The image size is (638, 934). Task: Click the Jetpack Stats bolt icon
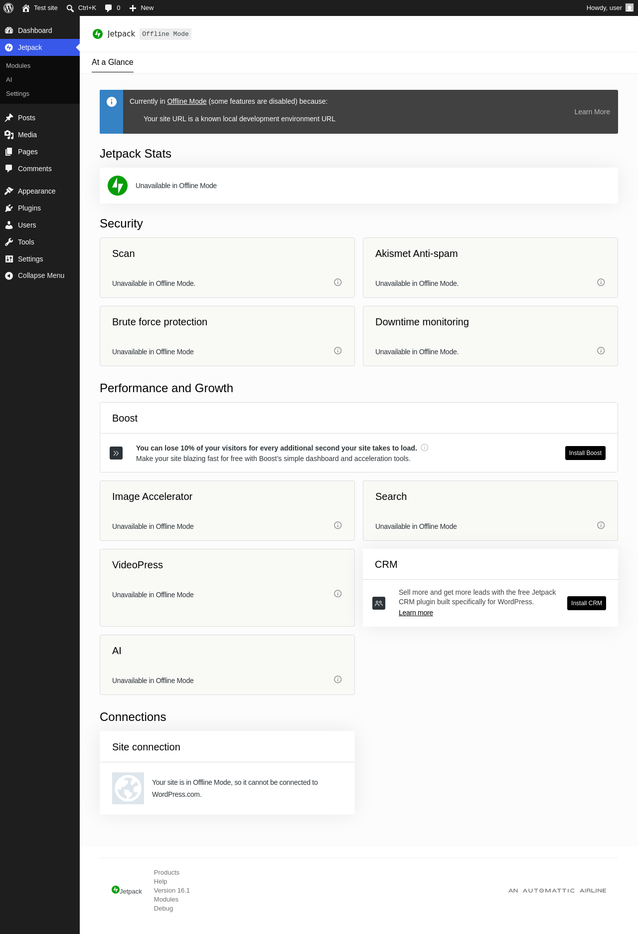(118, 186)
